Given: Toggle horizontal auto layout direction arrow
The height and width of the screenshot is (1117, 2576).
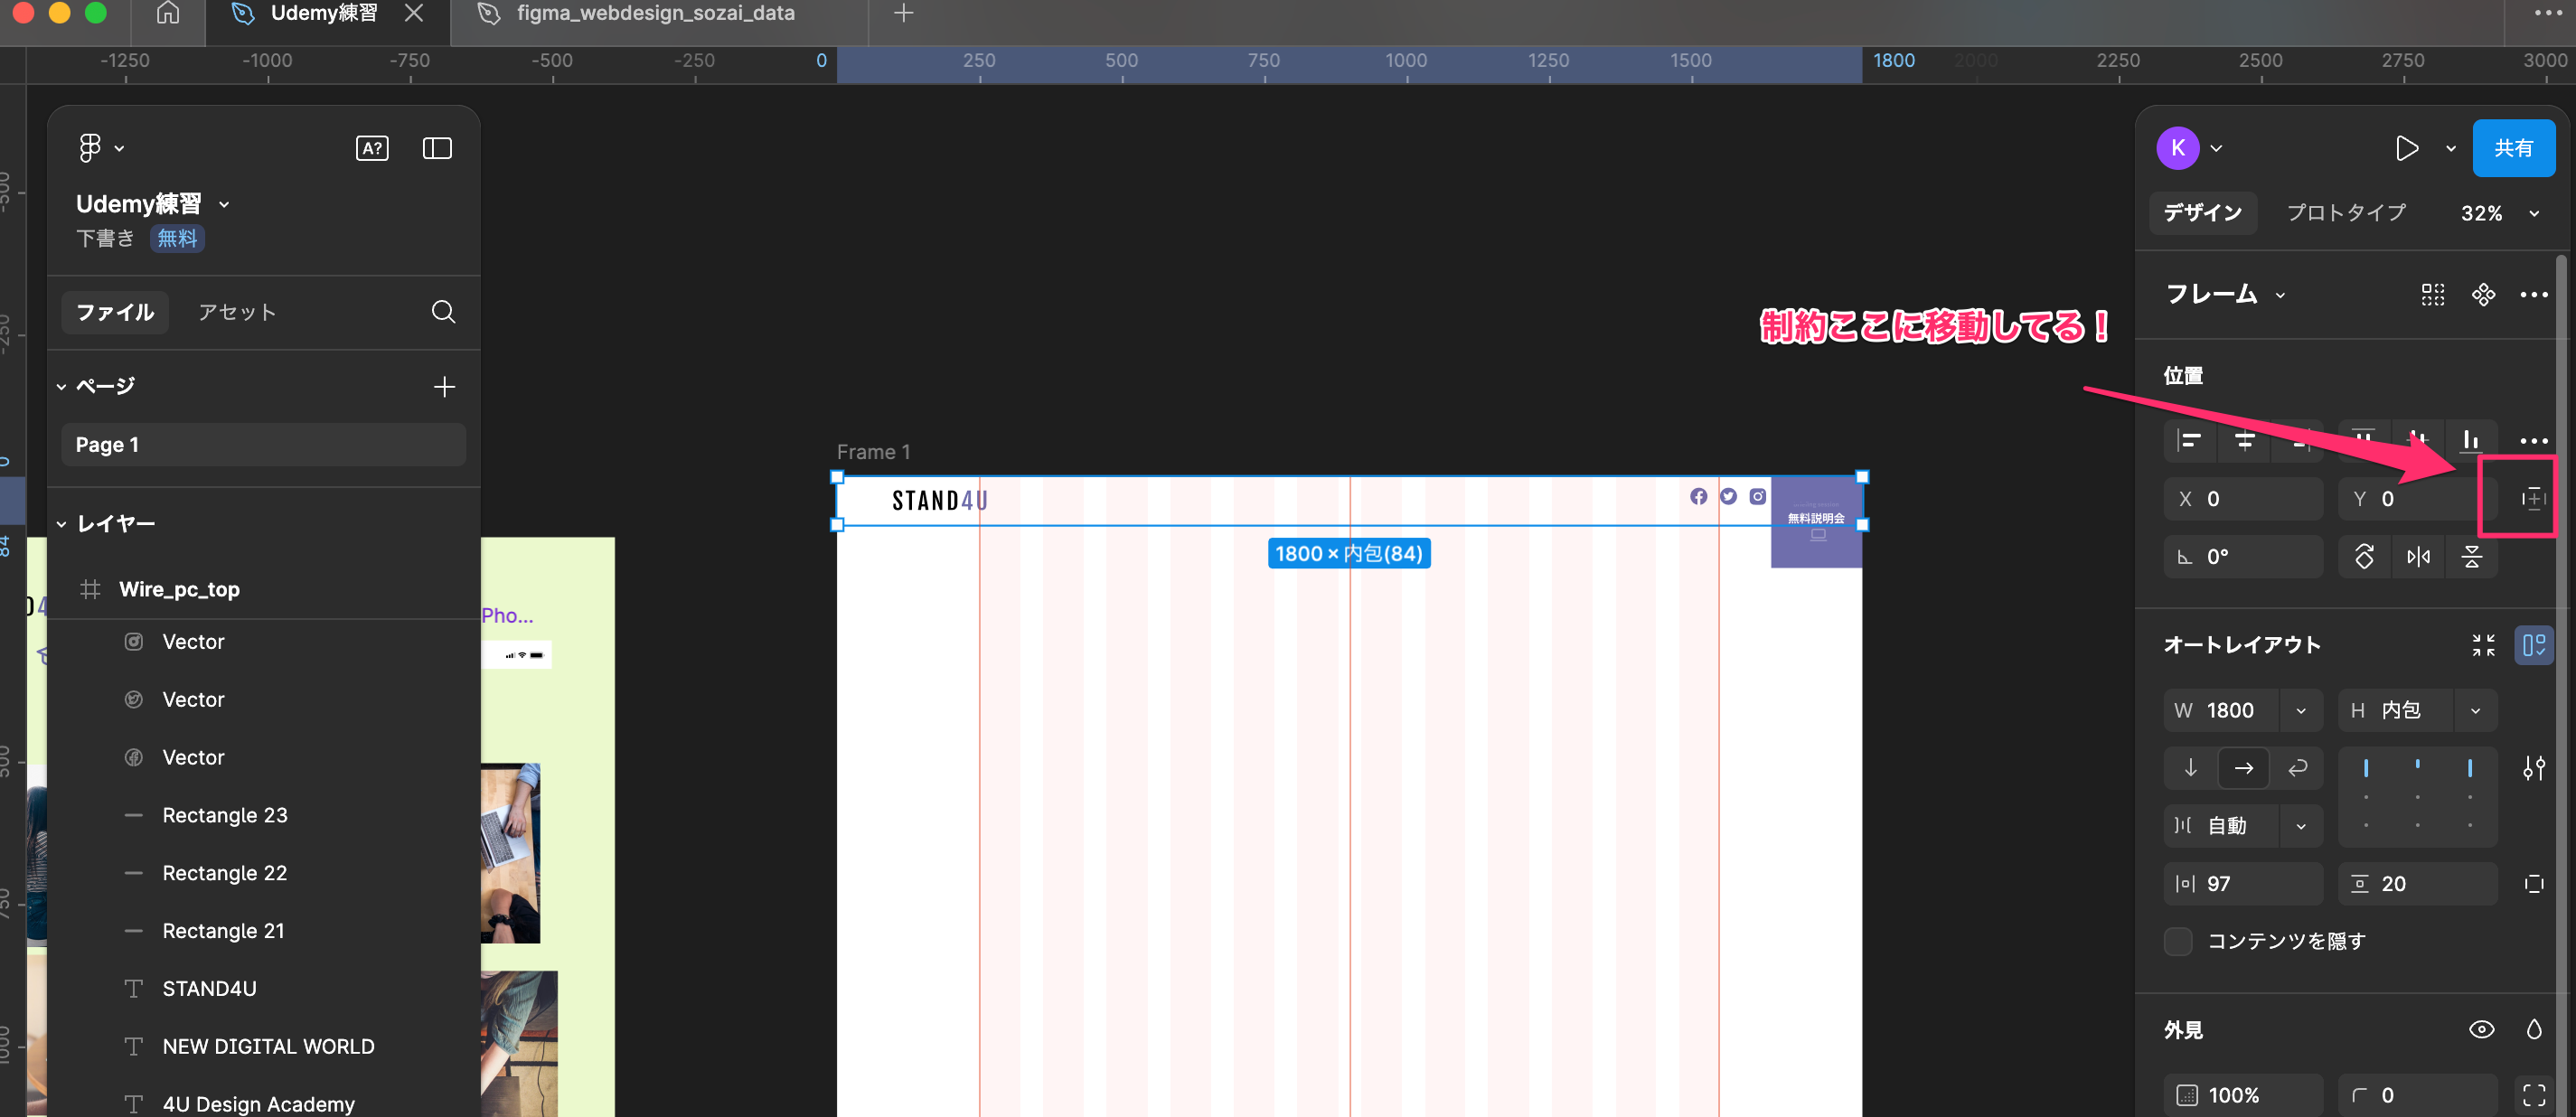Looking at the screenshot, I should pyautogui.click(x=2243, y=768).
